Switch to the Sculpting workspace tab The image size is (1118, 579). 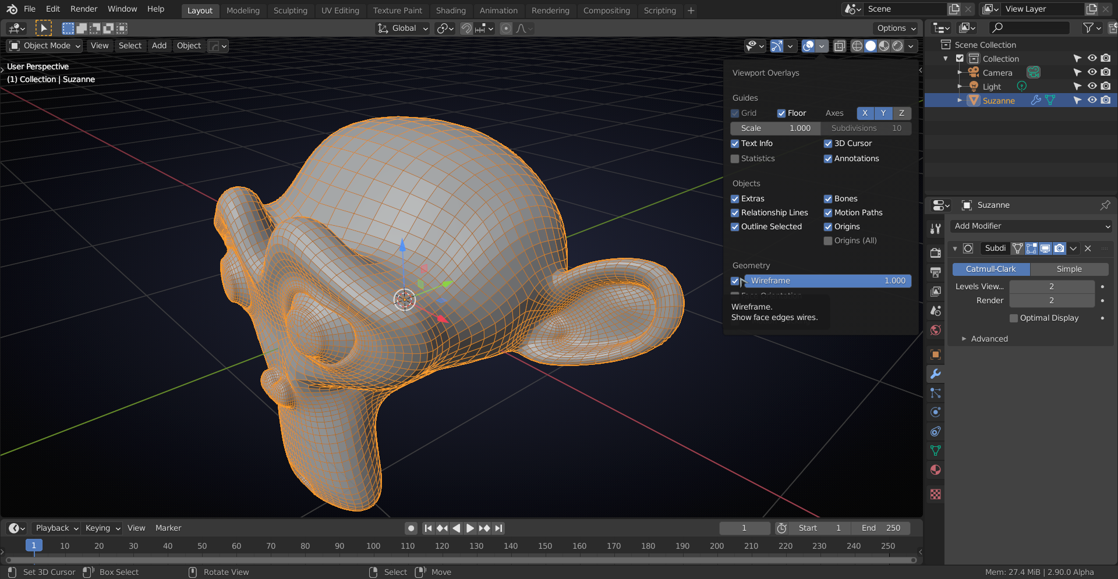pyautogui.click(x=290, y=10)
